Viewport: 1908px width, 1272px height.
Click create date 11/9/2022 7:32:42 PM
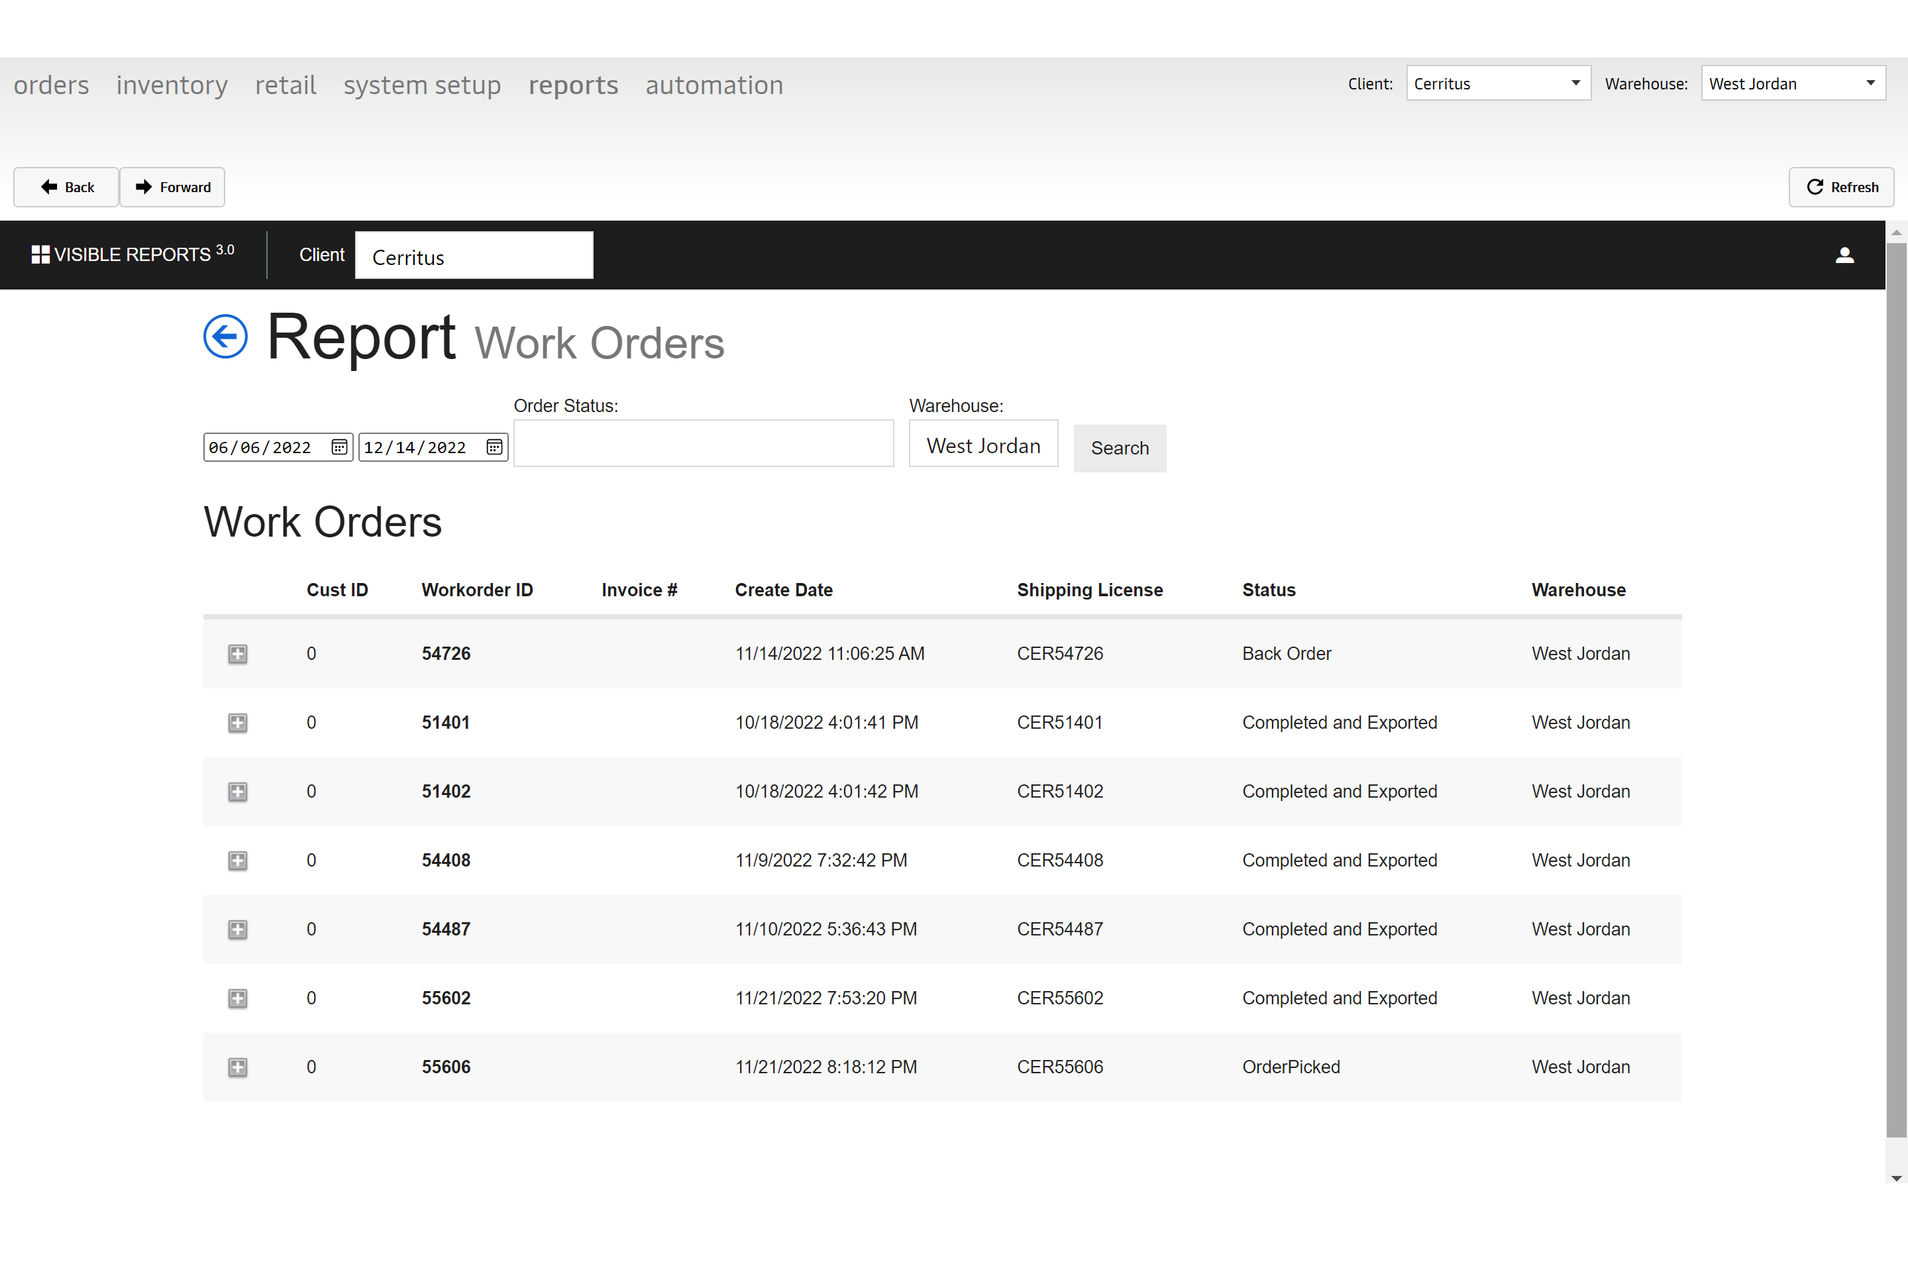821,861
